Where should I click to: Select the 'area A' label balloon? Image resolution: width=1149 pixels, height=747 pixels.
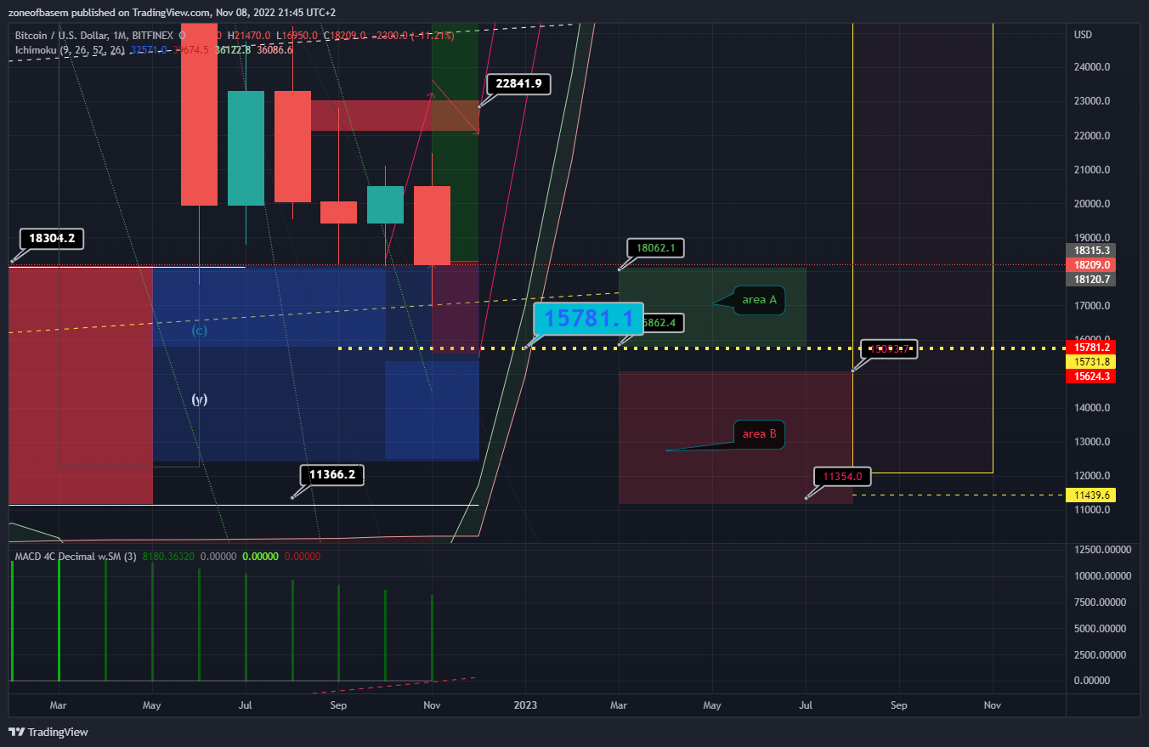(x=759, y=299)
